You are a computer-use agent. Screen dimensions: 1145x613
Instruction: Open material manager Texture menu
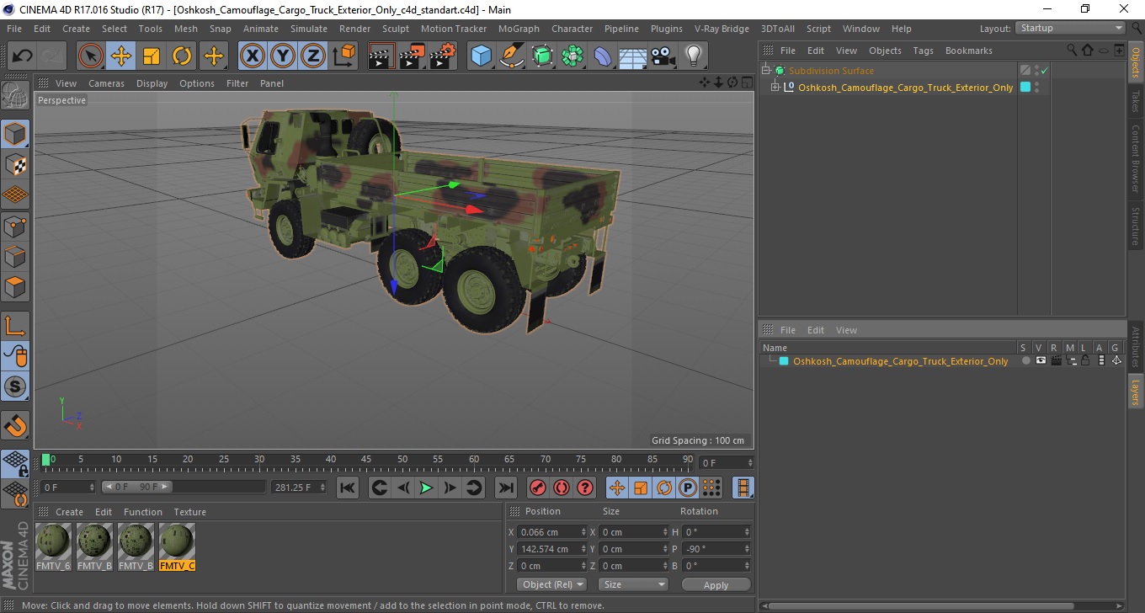pyautogui.click(x=189, y=512)
